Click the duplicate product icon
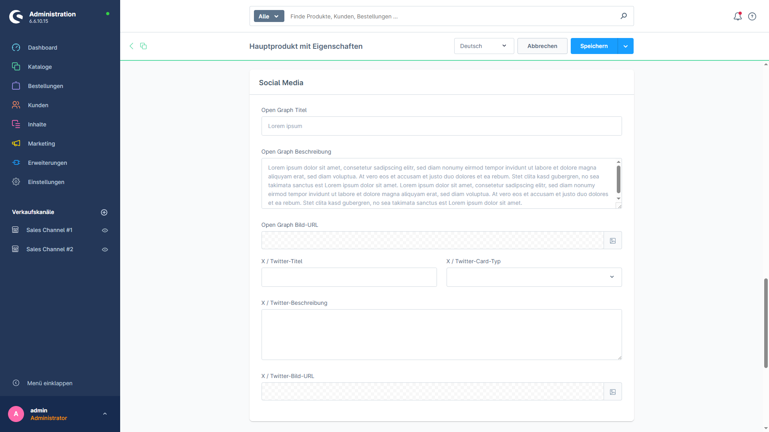This screenshot has width=769, height=432. pyautogui.click(x=143, y=46)
